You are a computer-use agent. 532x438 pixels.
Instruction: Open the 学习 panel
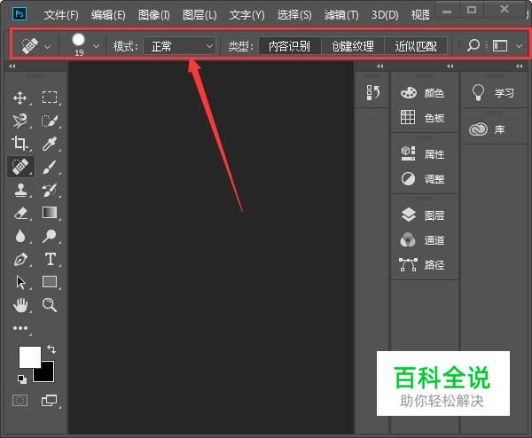click(493, 92)
